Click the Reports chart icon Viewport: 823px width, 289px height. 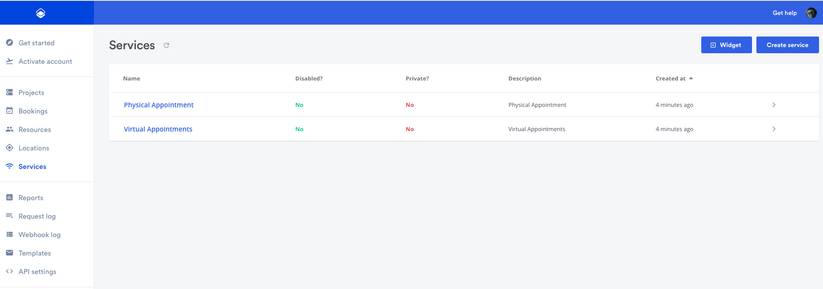tap(9, 198)
